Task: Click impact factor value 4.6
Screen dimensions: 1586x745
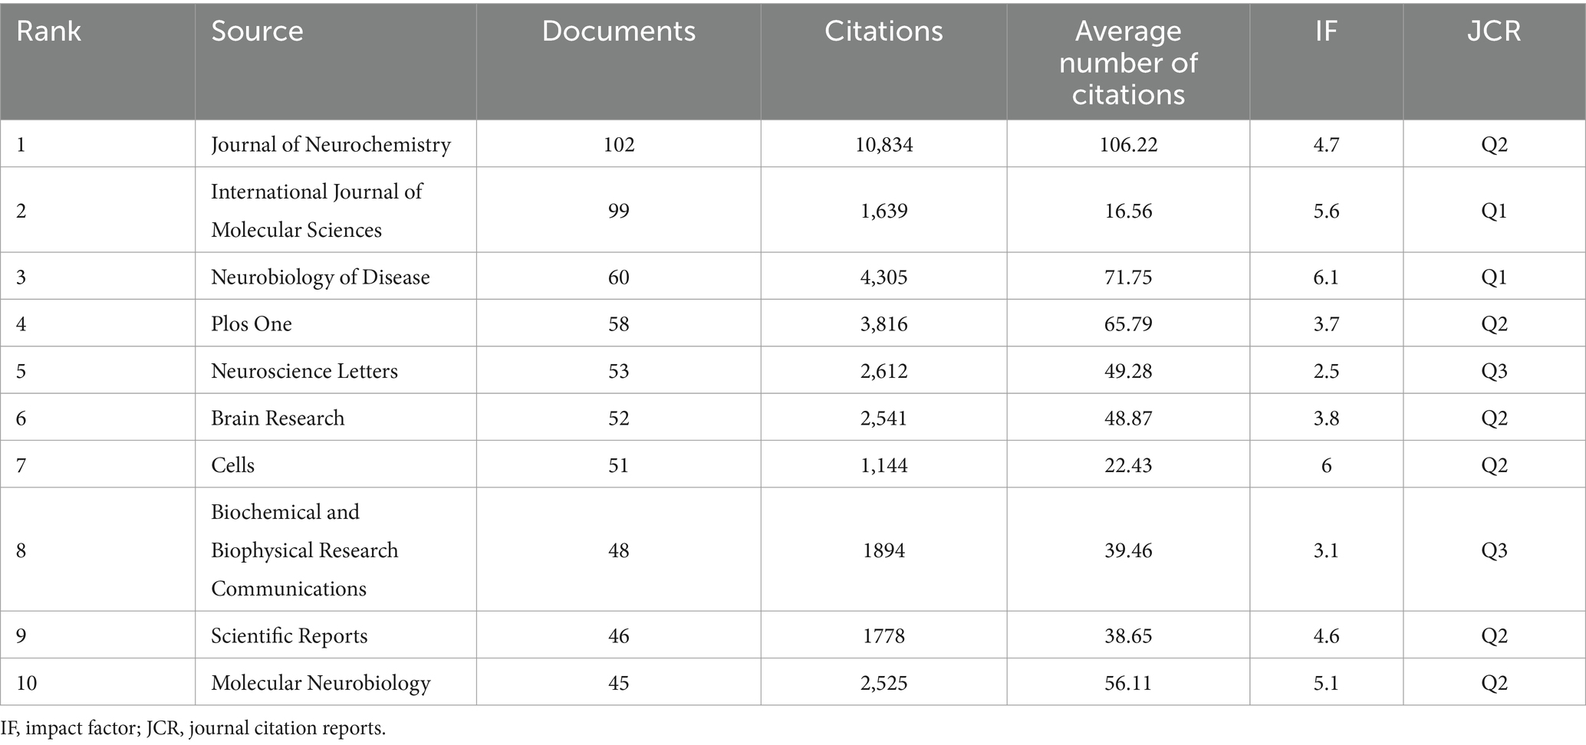Action: pos(1326,636)
